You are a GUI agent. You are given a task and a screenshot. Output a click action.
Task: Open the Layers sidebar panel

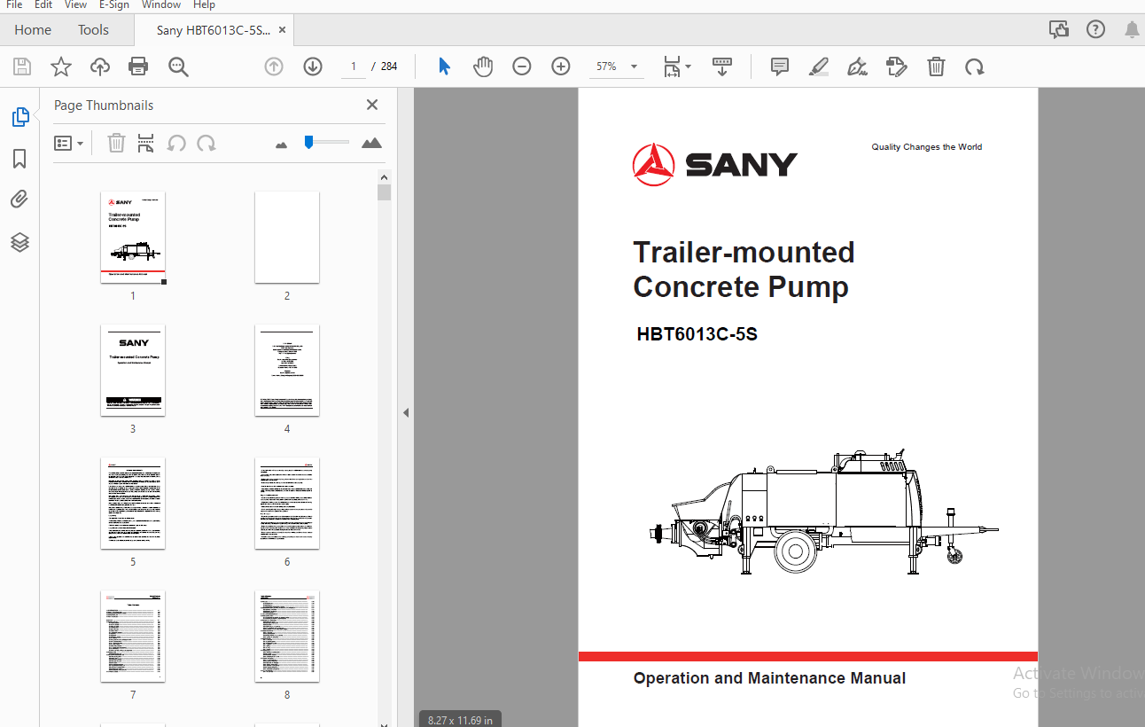pyautogui.click(x=19, y=242)
